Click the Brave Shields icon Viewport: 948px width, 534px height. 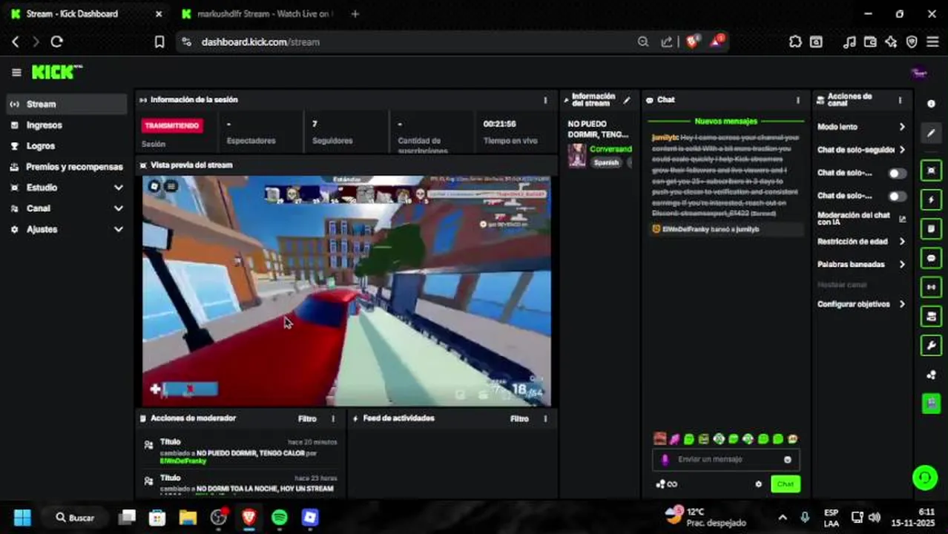692,42
